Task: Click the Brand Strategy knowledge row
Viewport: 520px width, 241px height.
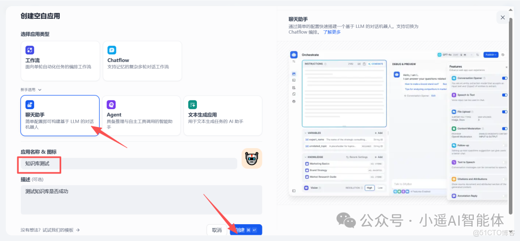Action: [x=344, y=170]
